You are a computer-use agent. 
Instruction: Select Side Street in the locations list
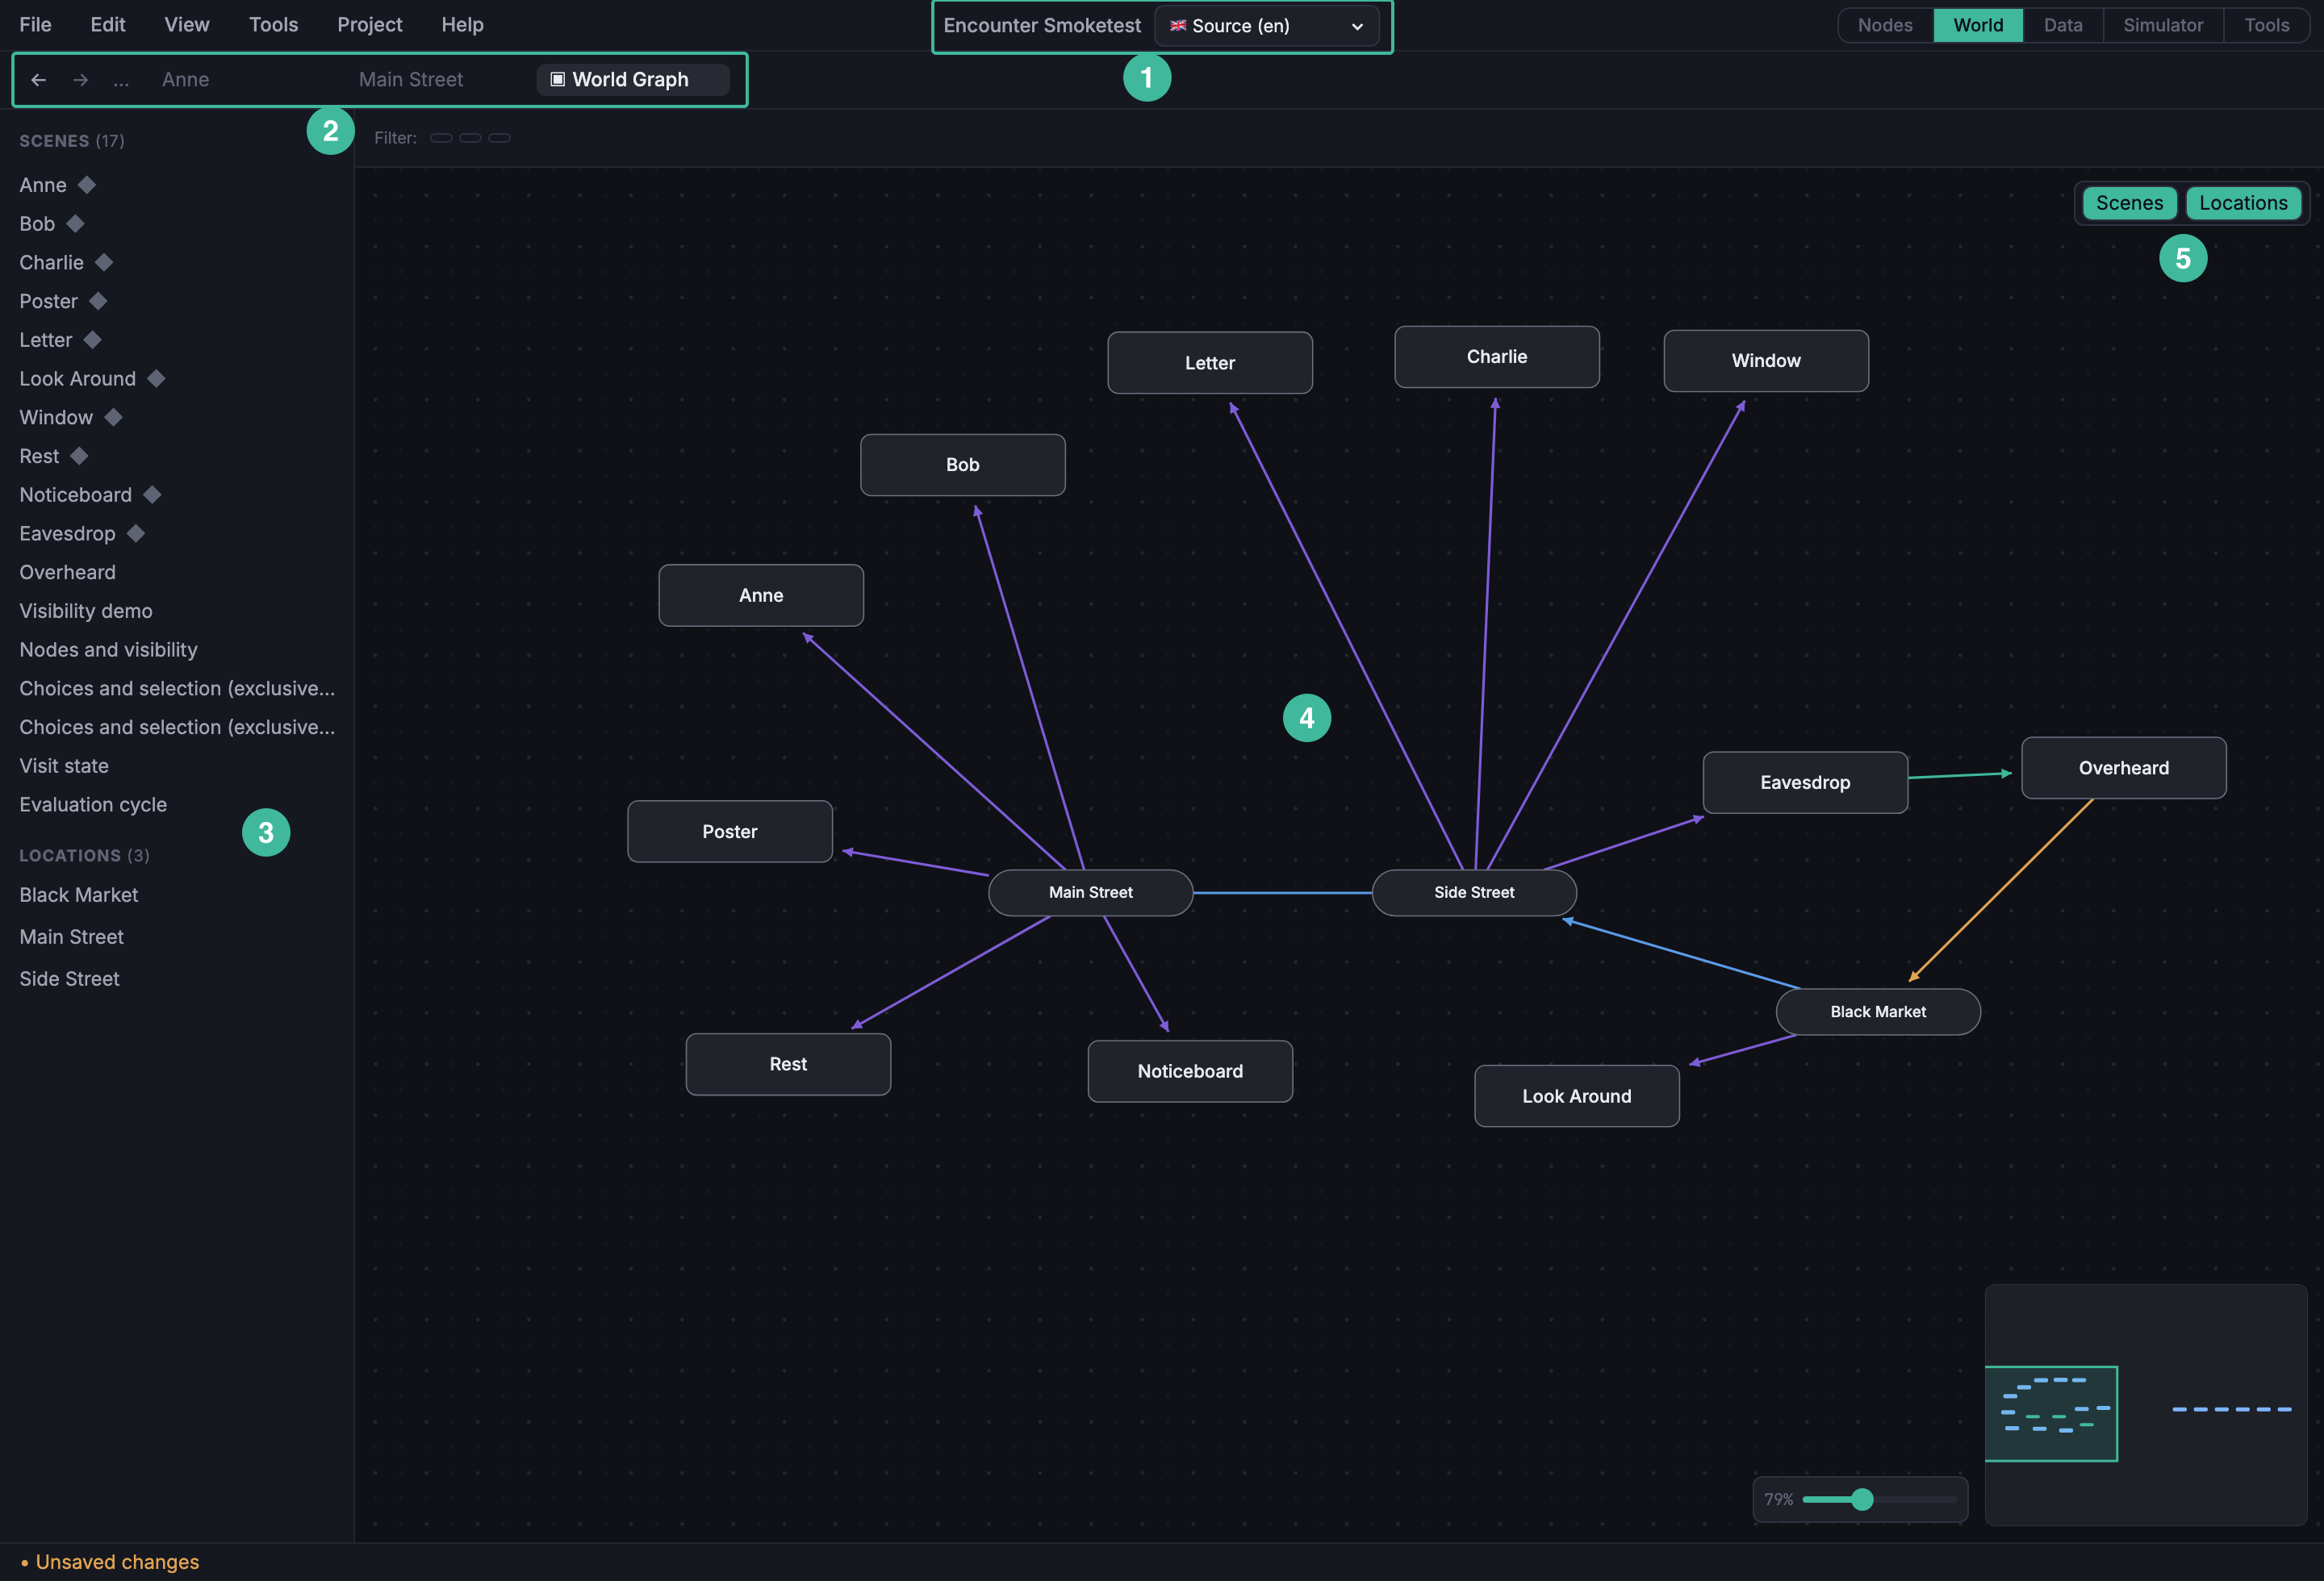[70, 979]
